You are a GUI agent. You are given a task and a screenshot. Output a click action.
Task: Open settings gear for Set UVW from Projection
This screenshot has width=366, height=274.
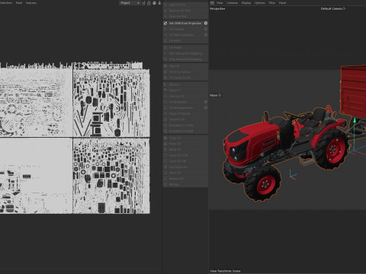pyautogui.click(x=206, y=23)
